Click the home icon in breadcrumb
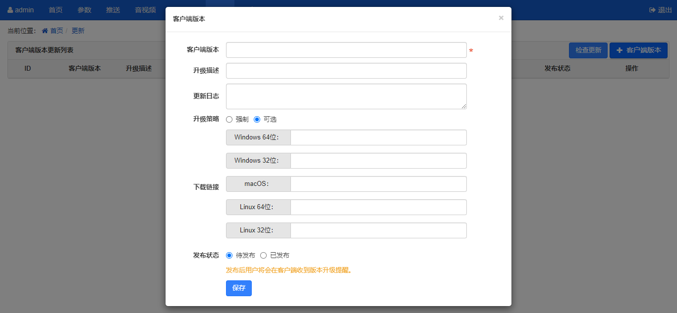Image resolution: width=677 pixels, height=313 pixels. pyautogui.click(x=45, y=31)
